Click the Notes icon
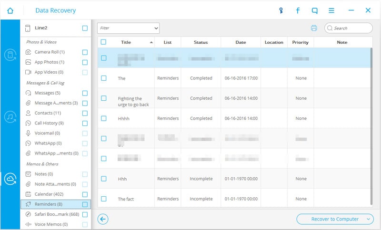 tap(28, 174)
